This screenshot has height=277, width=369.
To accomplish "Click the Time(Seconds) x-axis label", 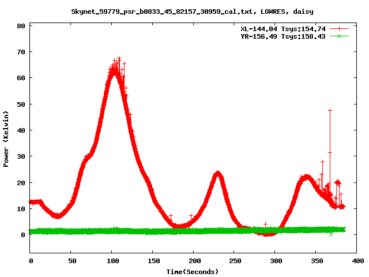I will tap(193, 272).
